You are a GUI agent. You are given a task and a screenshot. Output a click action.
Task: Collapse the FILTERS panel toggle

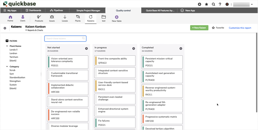(x=7, y=41)
